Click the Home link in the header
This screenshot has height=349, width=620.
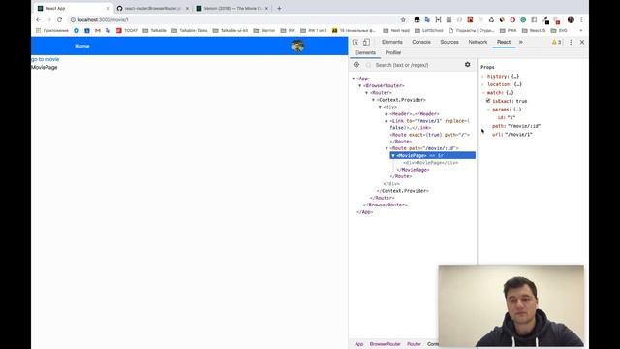[81, 46]
